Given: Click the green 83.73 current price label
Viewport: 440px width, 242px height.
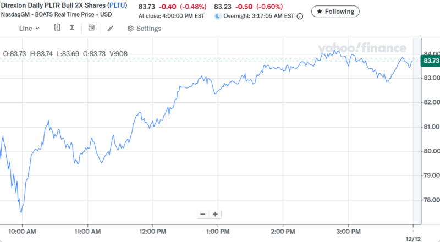Looking at the screenshot, I should coord(430,61).
